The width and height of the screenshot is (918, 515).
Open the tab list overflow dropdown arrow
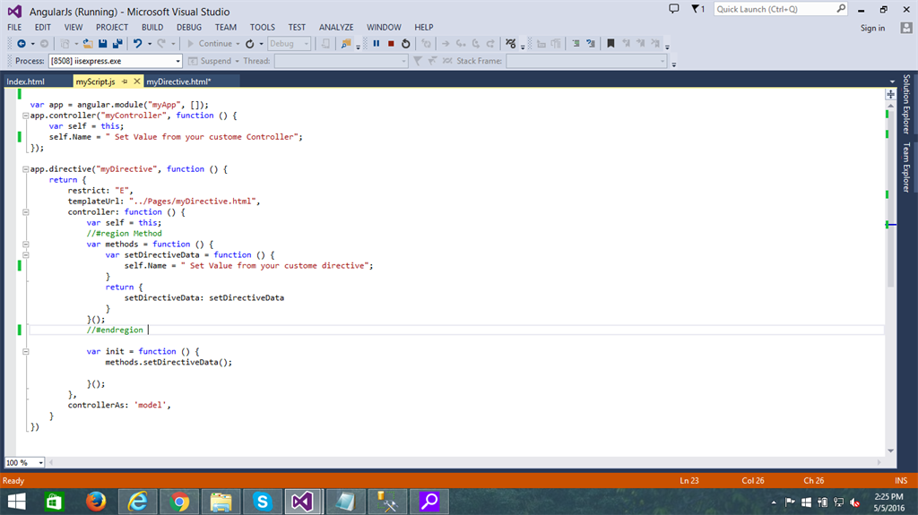point(892,82)
